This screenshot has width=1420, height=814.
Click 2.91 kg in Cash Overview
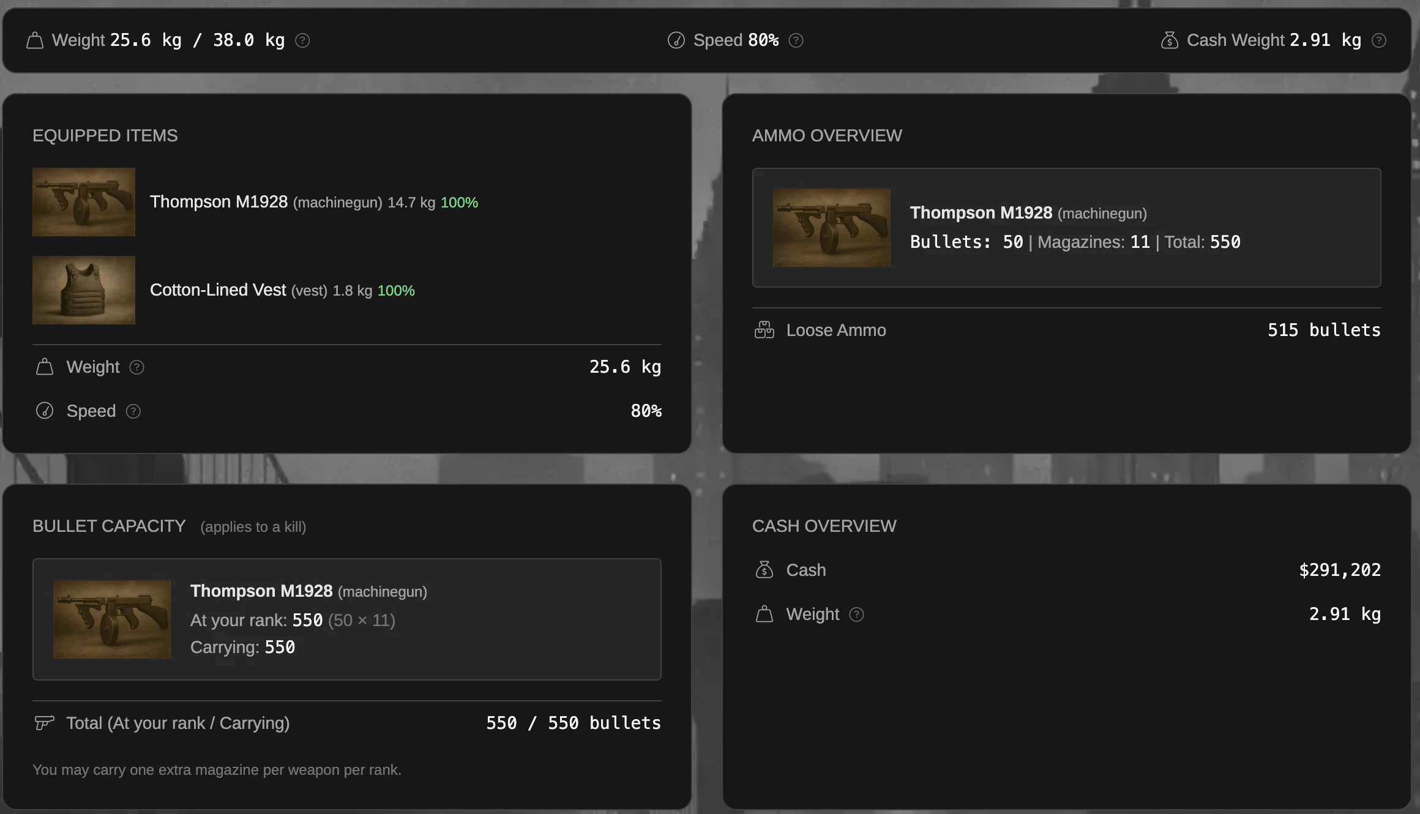coord(1345,614)
